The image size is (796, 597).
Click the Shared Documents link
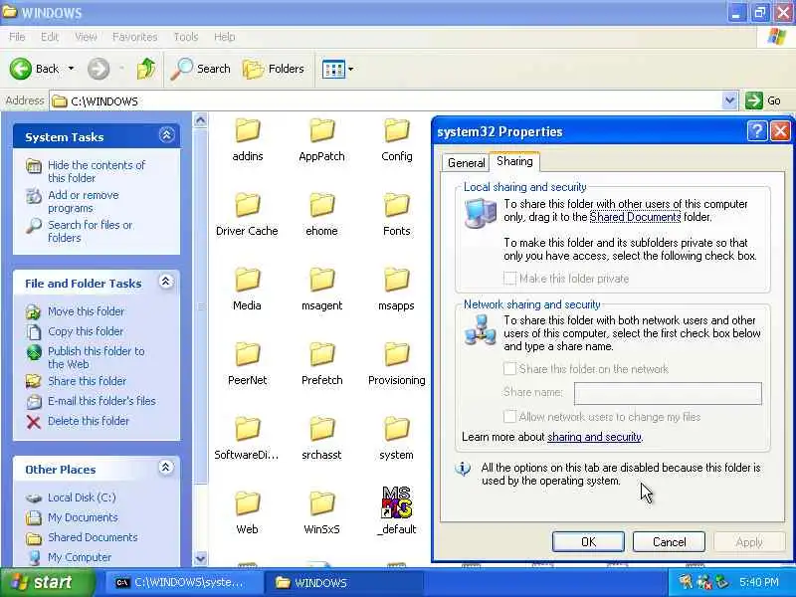(x=635, y=217)
